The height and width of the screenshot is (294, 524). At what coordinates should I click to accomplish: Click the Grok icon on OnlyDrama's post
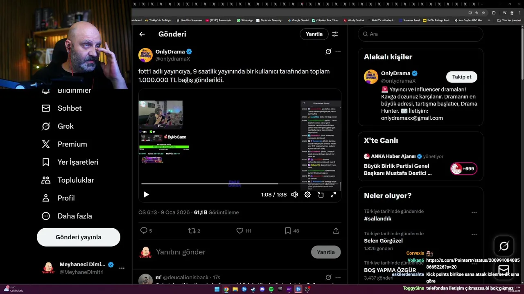click(328, 51)
